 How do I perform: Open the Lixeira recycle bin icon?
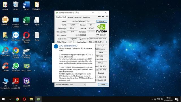pyautogui.click(x=16, y=6)
